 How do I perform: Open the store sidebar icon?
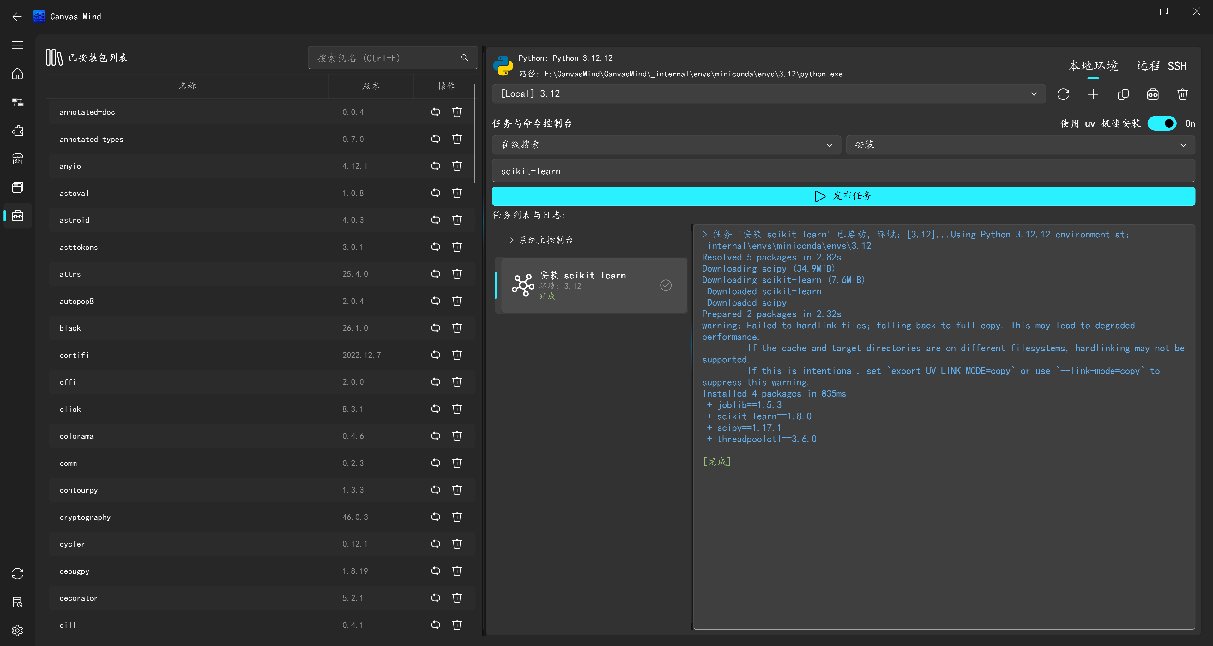tap(17, 159)
